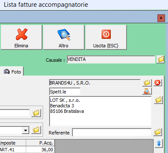The width and height of the screenshot is (168, 153).
Task: Click the Uscita (ESC) power button
Action: click(x=106, y=37)
